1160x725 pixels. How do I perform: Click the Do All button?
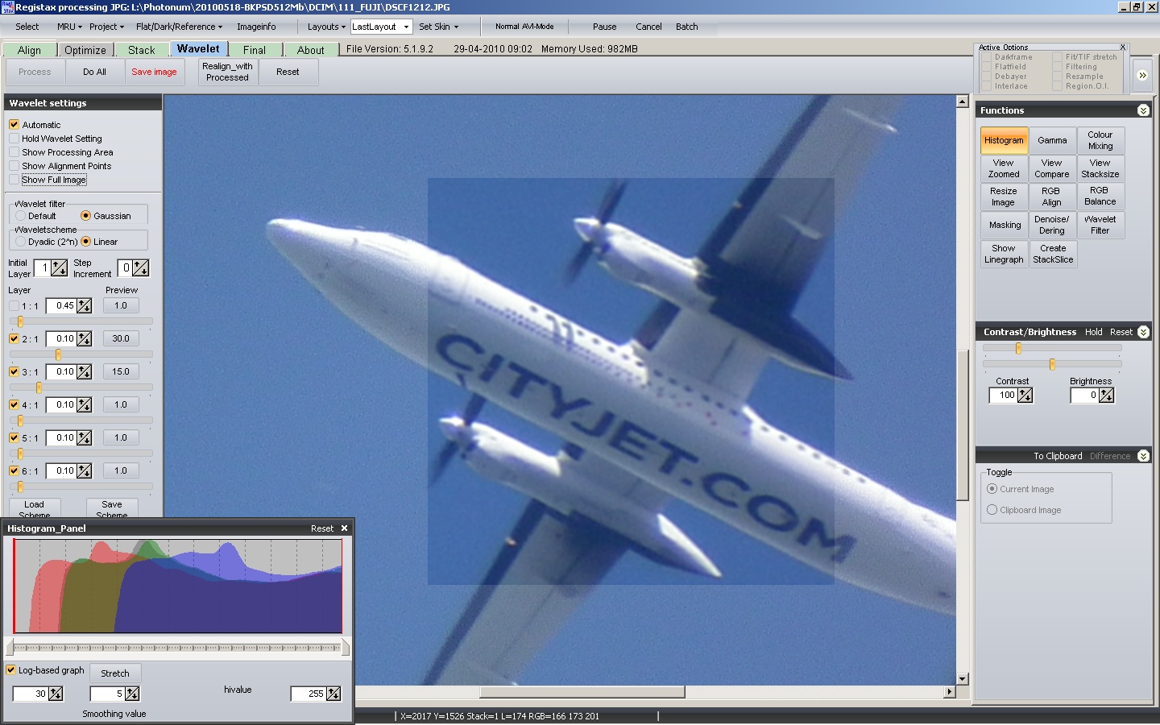point(94,72)
